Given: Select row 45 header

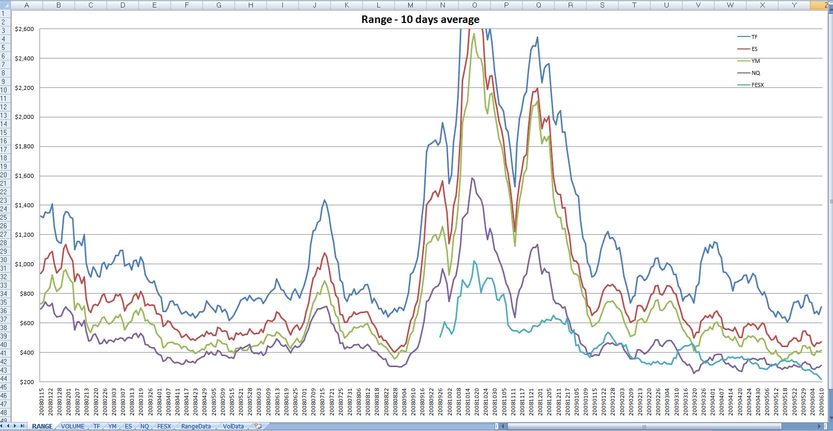Looking at the screenshot, I should click(x=5, y=387).
